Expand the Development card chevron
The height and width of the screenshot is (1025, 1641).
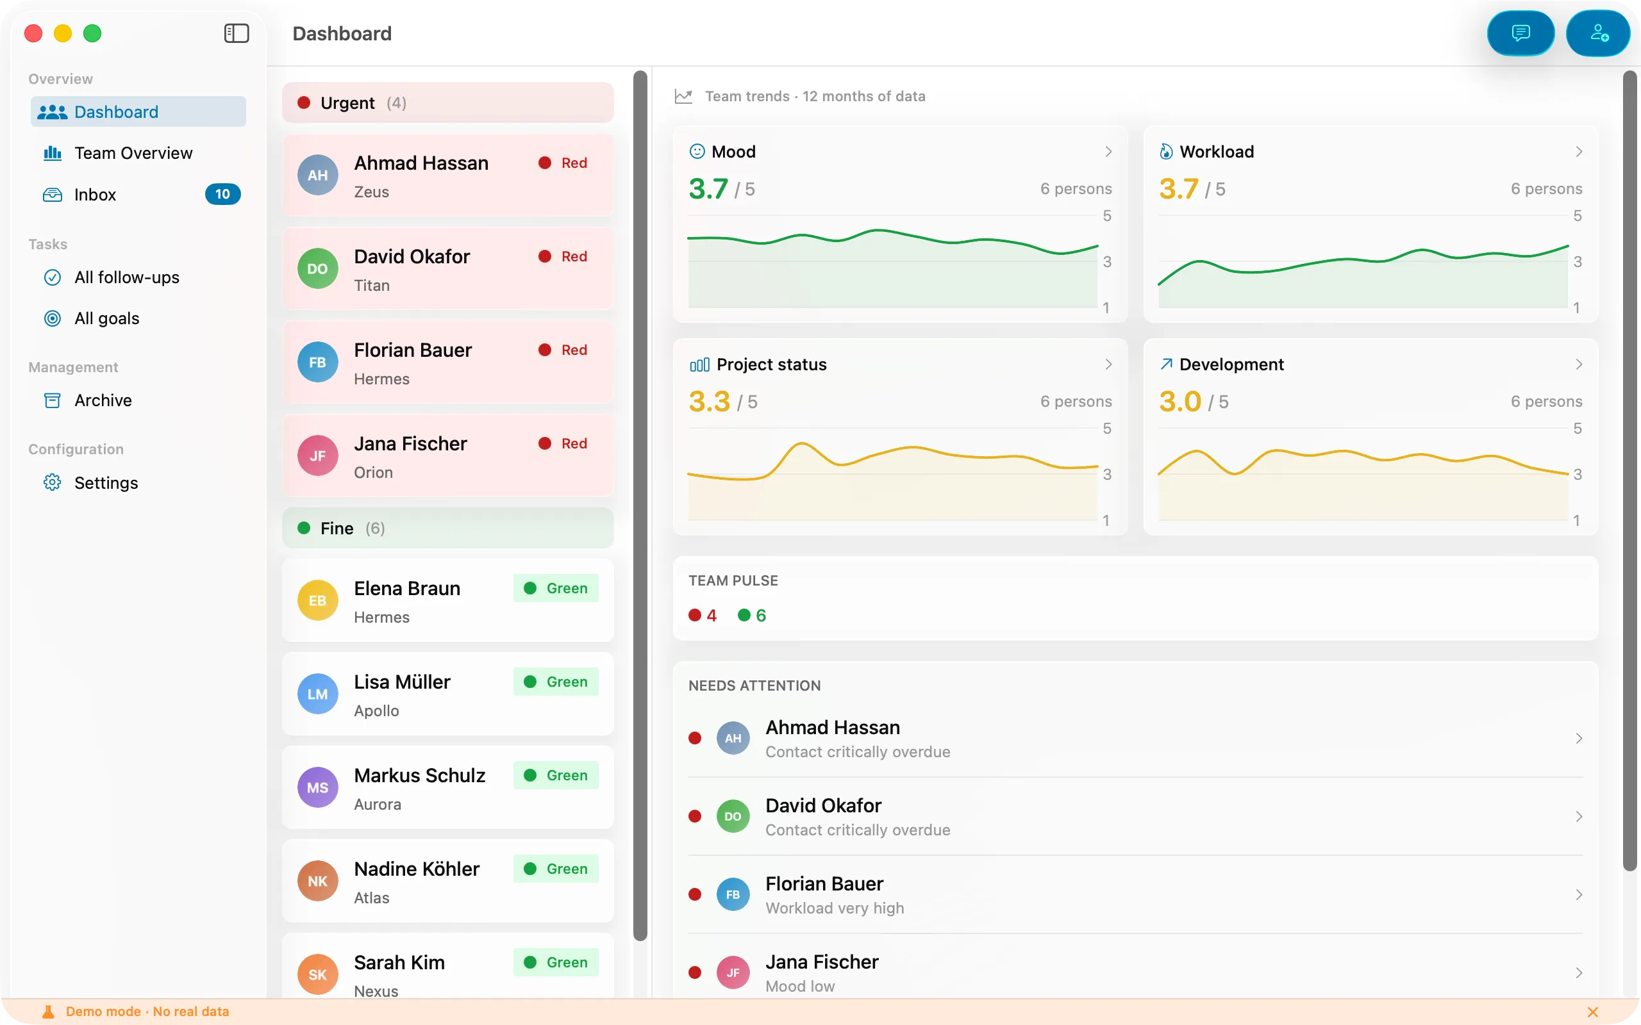(x=1579, y=364)
